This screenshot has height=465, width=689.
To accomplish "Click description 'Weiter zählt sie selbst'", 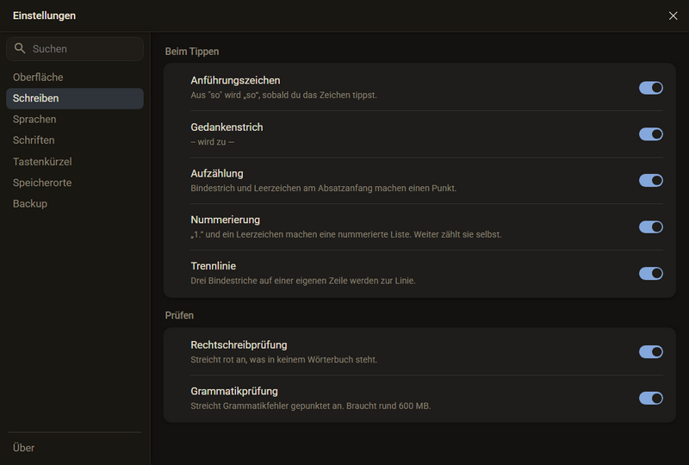I will pyautogui.click(x=457, y=234).
